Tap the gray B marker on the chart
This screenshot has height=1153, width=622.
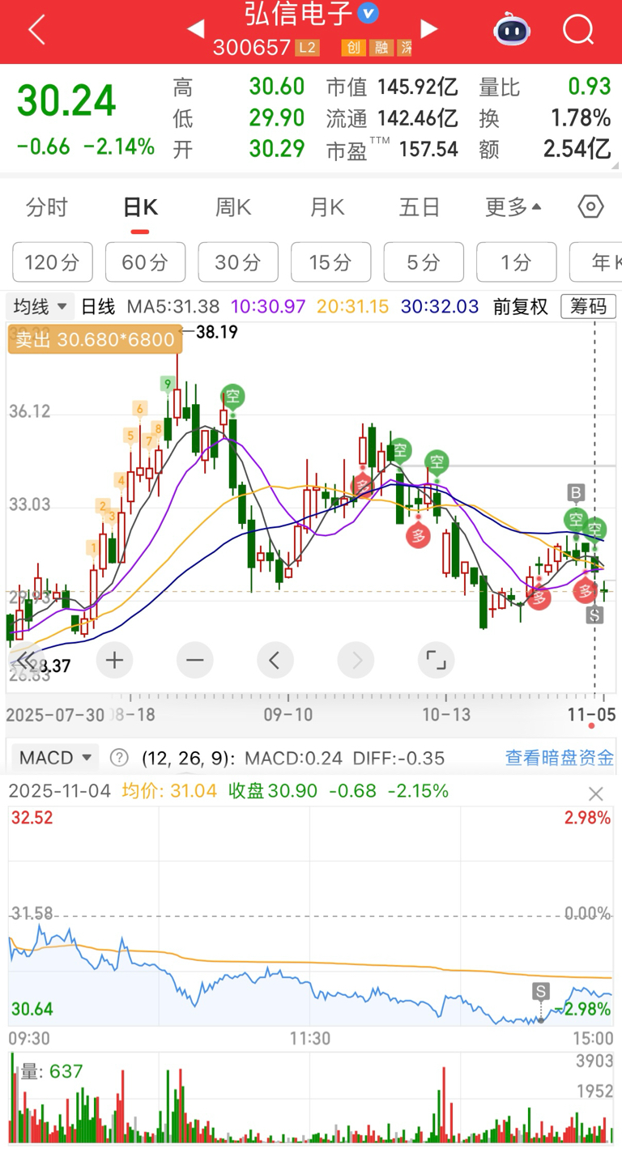pyautogui.click(x=576, y=492)
